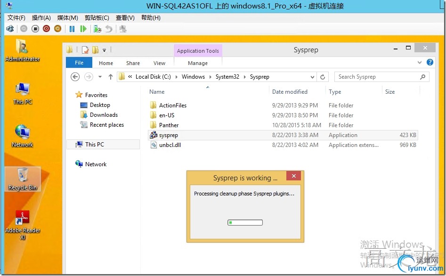This screenshot has width=446, height=276.
Task: Open the 剪贴板(C) menu
Action: point(97,17)
